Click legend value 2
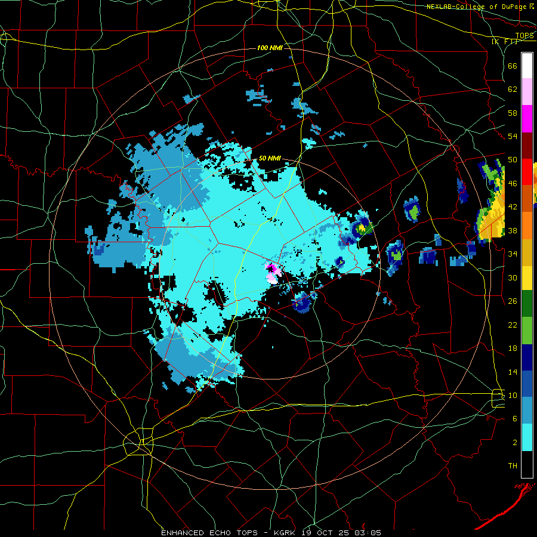Viewport: 537px width, 537px height. [514, 443]
